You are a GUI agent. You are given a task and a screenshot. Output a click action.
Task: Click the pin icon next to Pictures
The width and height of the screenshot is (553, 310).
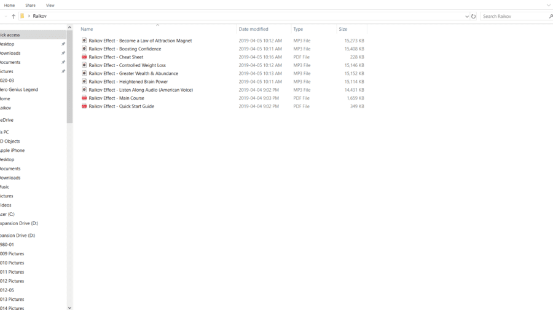[x=63, y=71]
